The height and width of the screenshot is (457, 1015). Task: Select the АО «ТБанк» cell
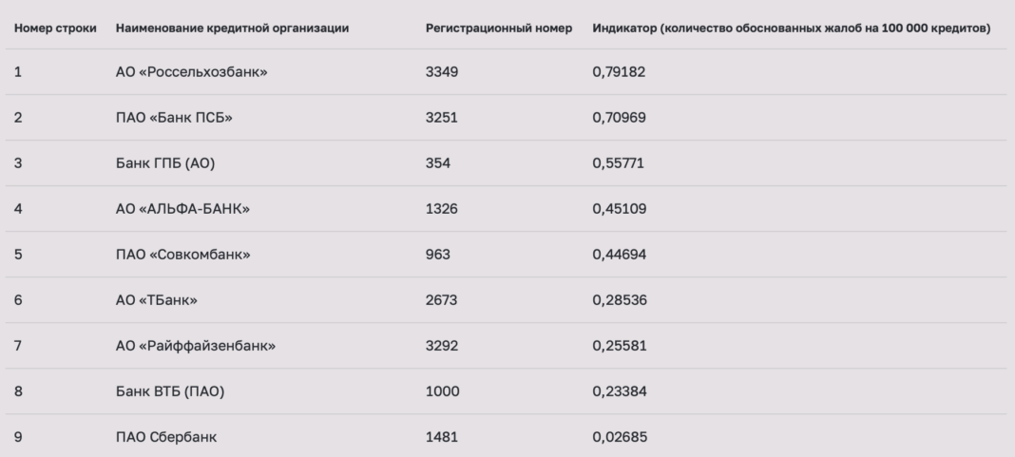[x=157, y=300]
